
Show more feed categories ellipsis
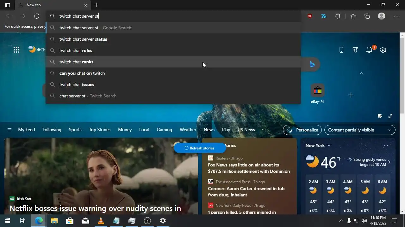pos(264,130)
